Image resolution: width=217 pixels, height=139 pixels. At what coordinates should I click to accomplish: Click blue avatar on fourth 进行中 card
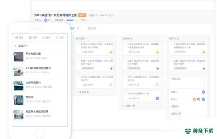click(157, 98)
